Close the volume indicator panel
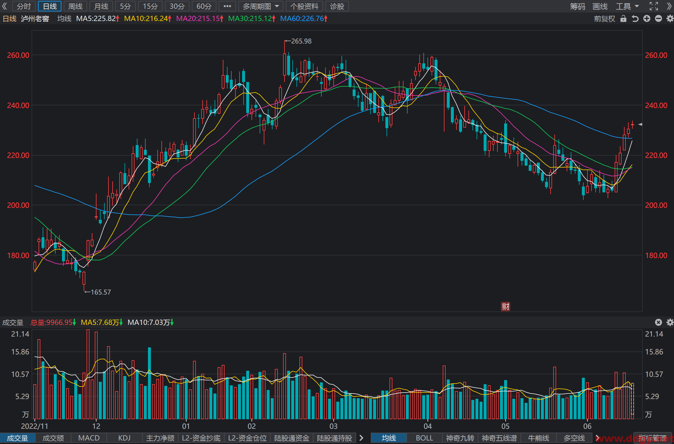 [x=658, y=322]
